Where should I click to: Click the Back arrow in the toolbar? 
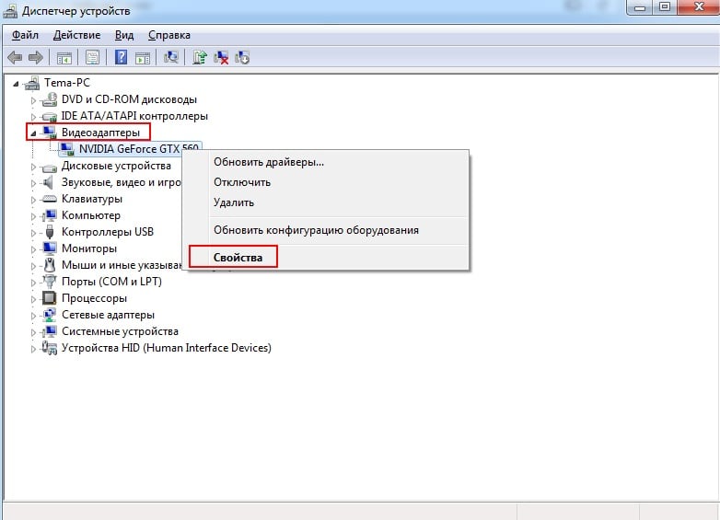(x=15, y=57)
